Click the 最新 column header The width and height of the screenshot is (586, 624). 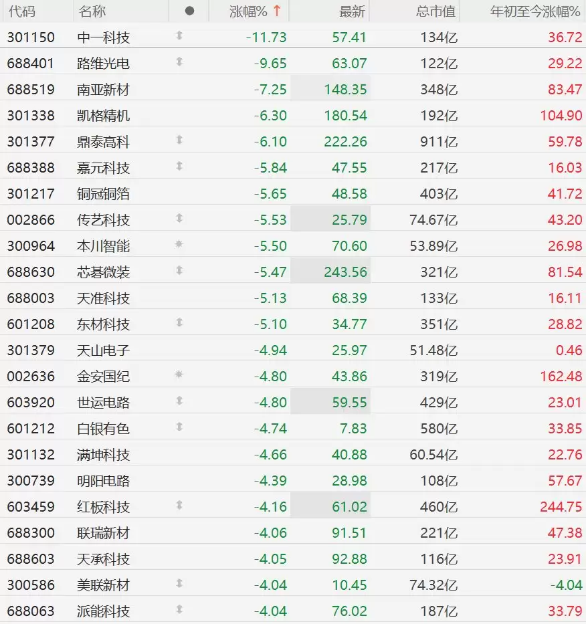pos(352,11)
